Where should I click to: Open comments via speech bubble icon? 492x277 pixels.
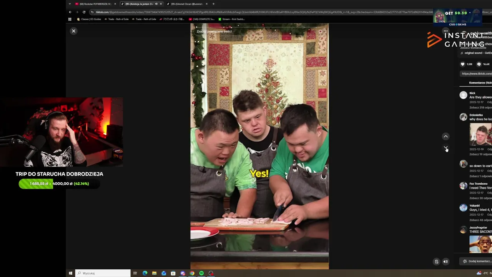pyautogui.click(x=479, y=64)
